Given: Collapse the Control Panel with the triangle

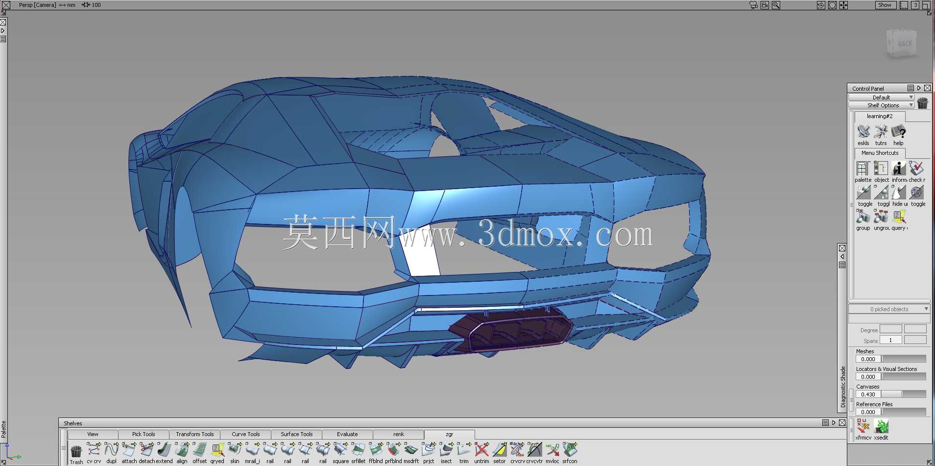Looking at the screenshot, I should [x=919, y=88].
